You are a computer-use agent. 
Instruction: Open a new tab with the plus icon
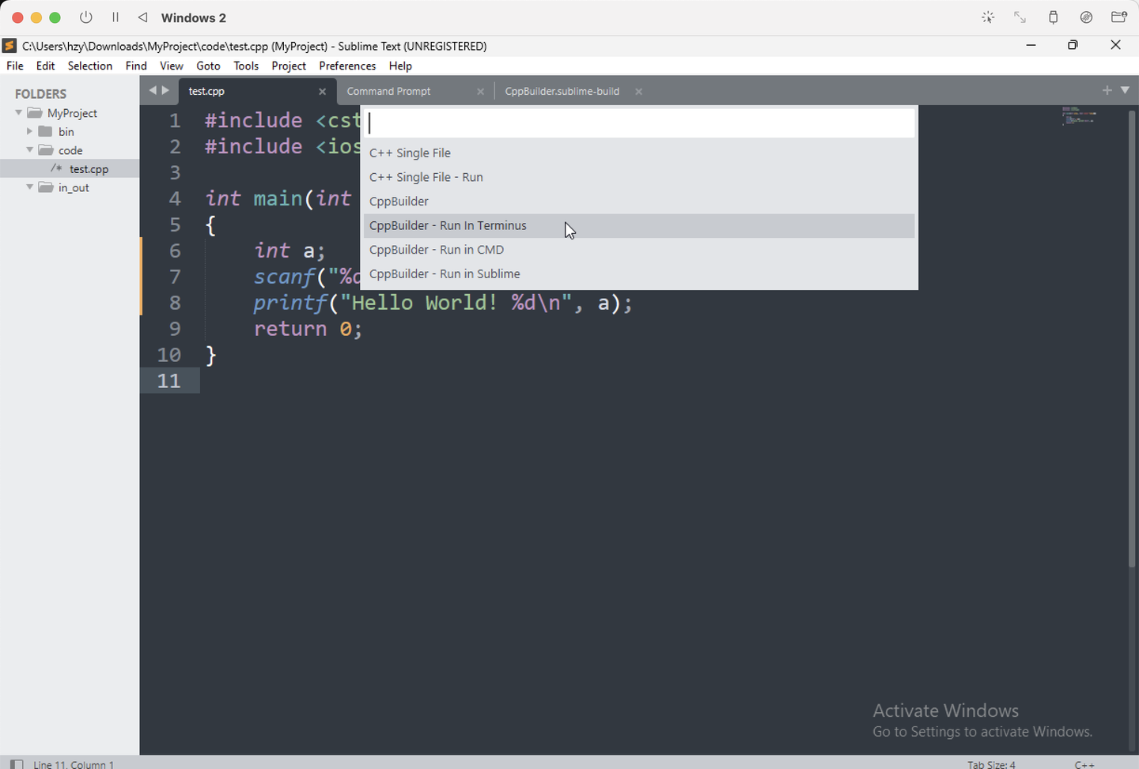[1107, 90]
